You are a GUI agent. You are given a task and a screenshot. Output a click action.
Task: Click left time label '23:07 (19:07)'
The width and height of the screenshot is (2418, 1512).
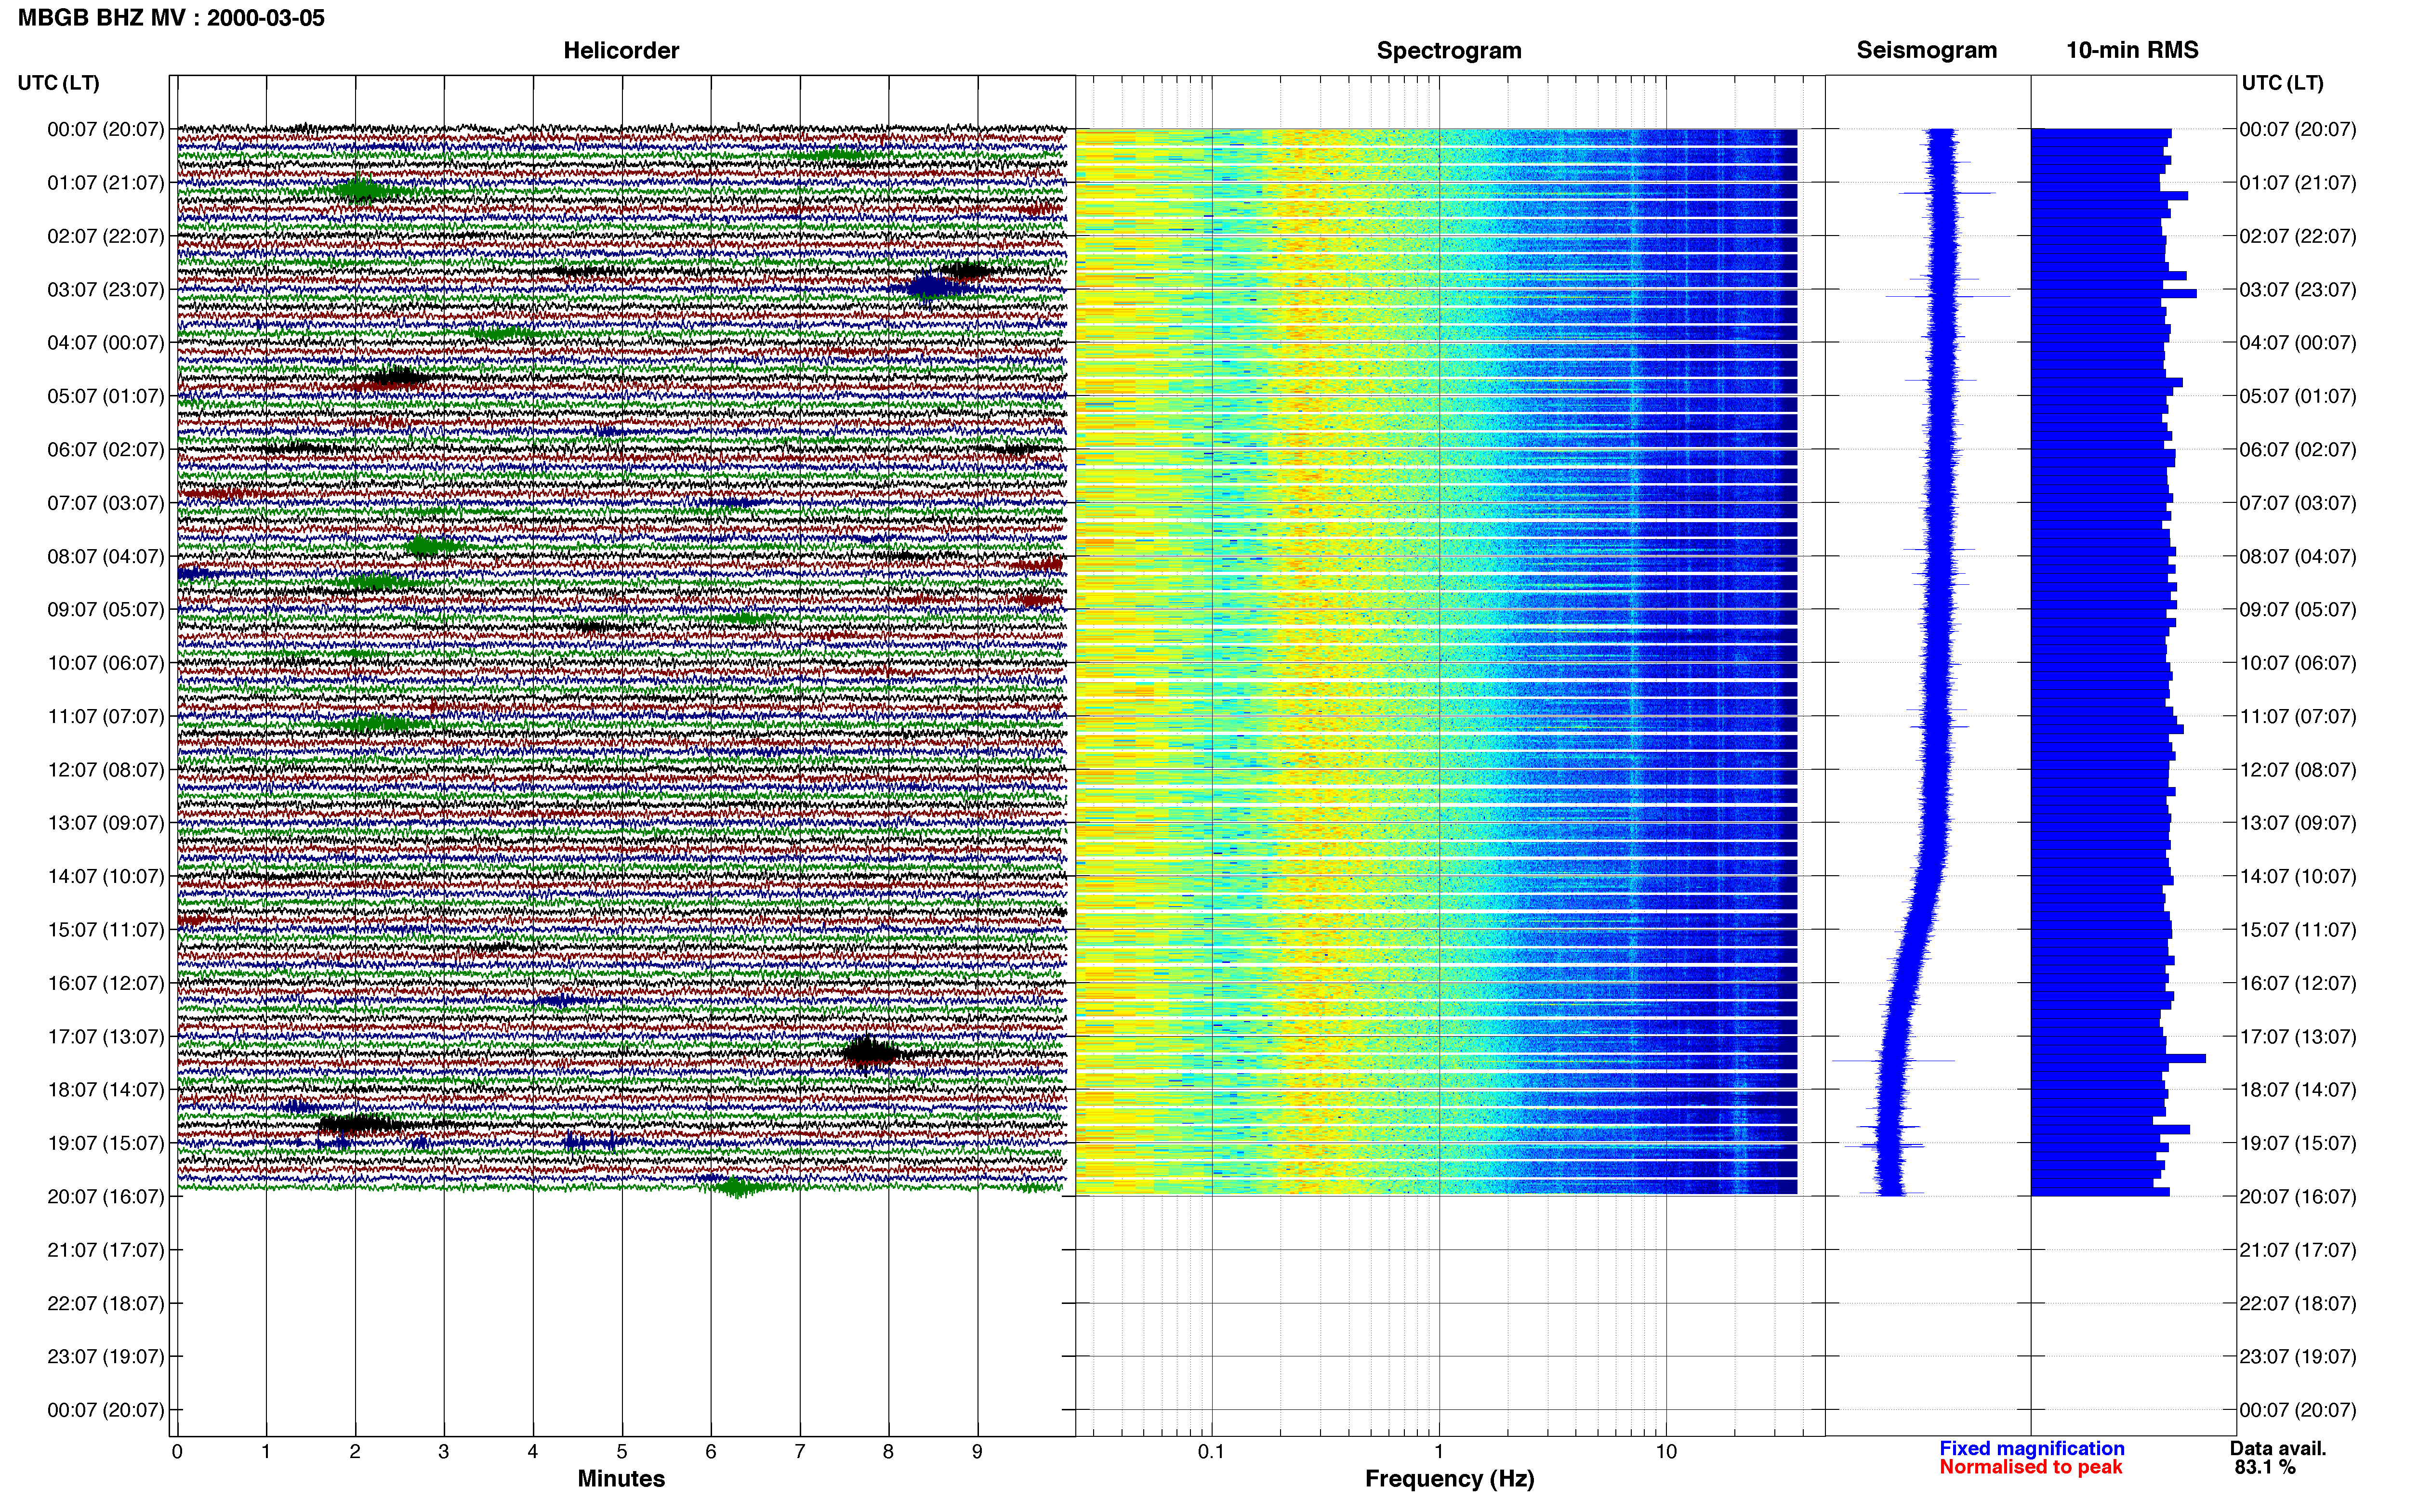click(x=105, y=1356)
